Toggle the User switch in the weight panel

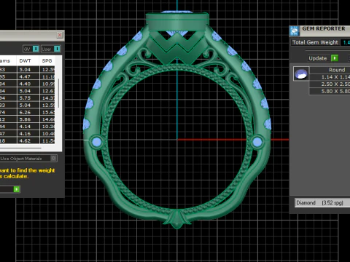[57, 49]
